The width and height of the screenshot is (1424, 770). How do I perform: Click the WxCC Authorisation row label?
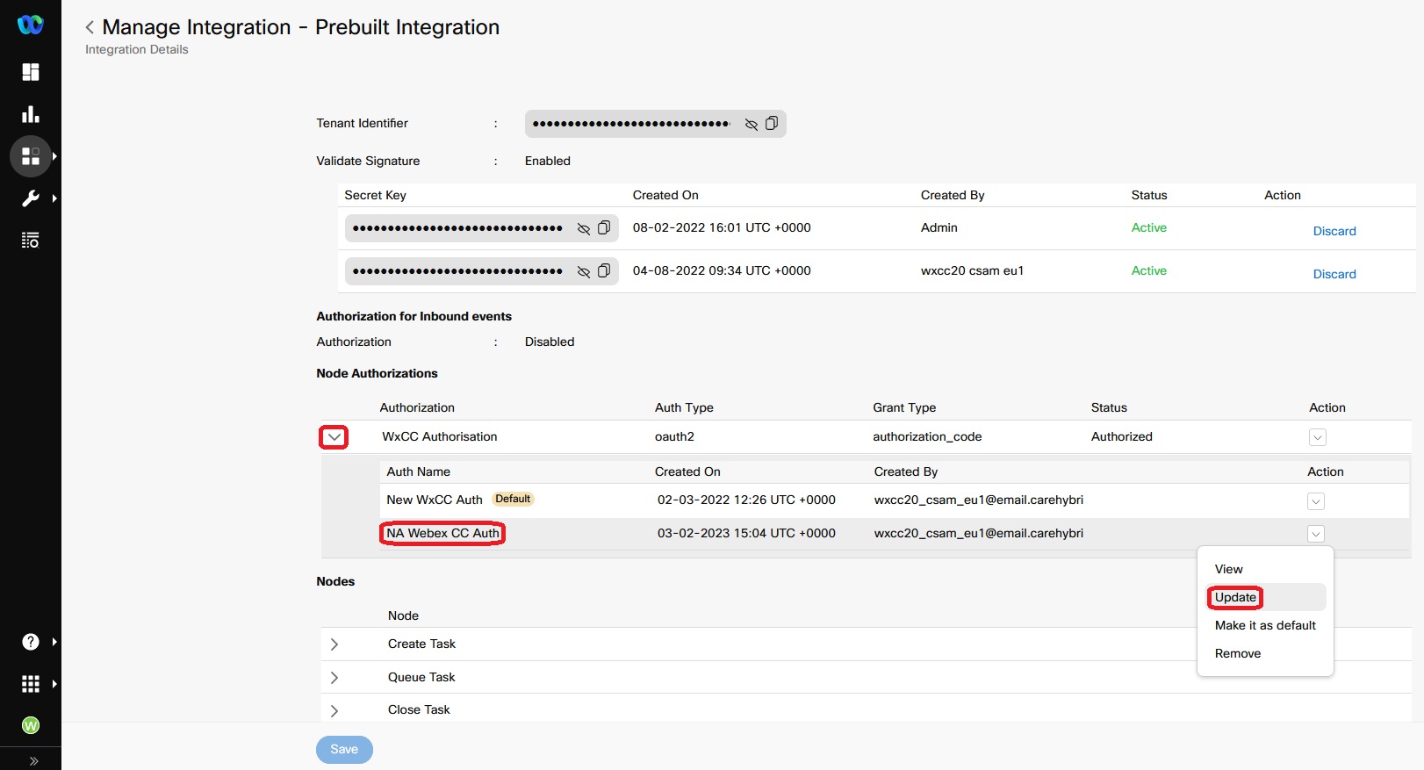point(440,436)
